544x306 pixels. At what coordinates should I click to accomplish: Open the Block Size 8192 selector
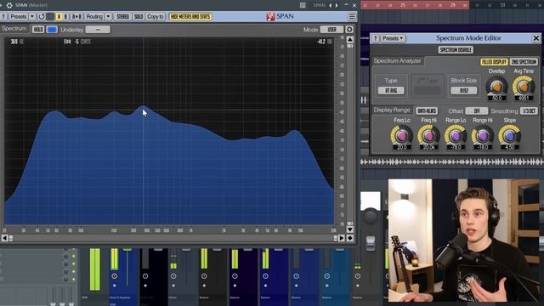[x=464, y=91]
